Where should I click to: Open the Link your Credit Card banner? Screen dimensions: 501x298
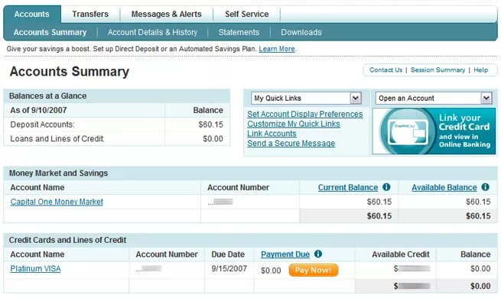click(x=434, y=131)
